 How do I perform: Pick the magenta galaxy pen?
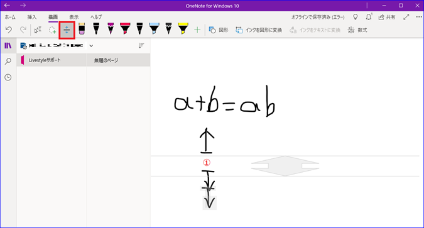(111, 29)
